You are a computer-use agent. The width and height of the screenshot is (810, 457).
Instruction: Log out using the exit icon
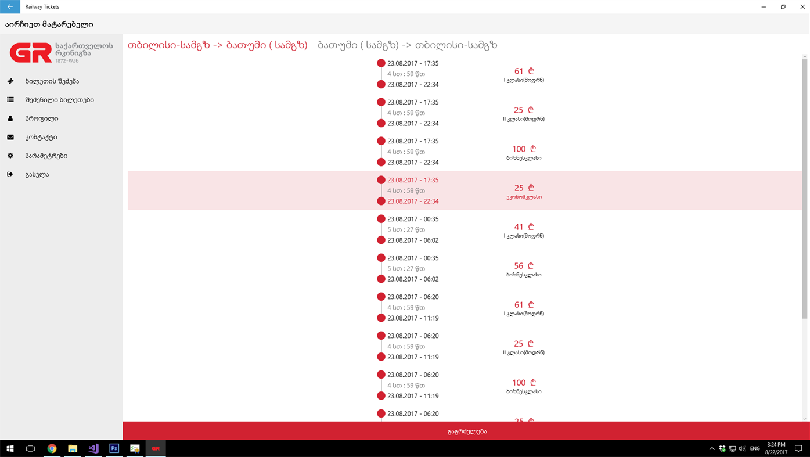[x=37, y=174]
